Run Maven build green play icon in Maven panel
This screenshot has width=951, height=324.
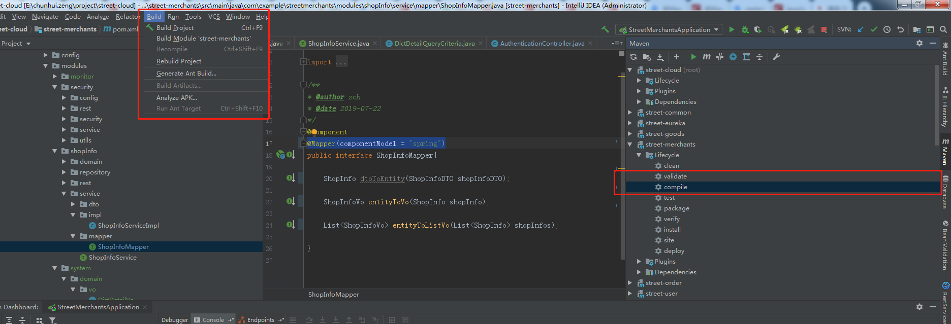(693, 57)
